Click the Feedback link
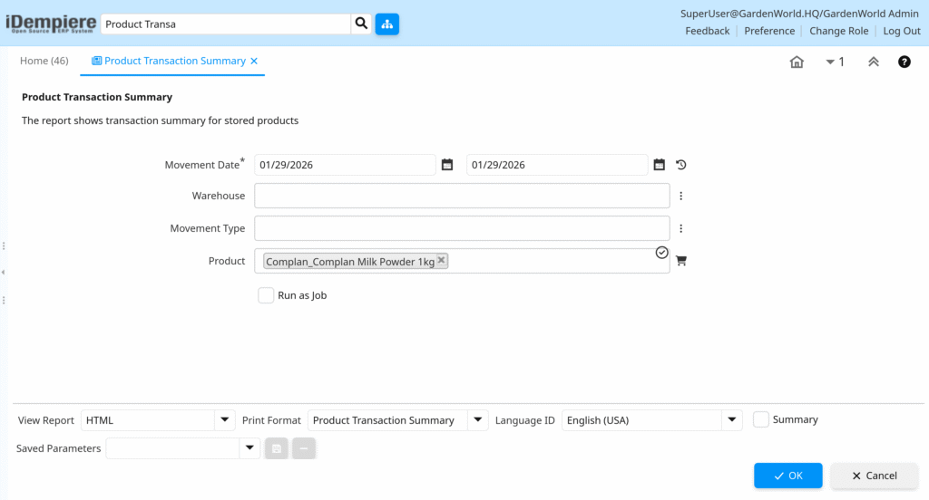Viewport: 929px width, 500px height. [x=708, y=31]
